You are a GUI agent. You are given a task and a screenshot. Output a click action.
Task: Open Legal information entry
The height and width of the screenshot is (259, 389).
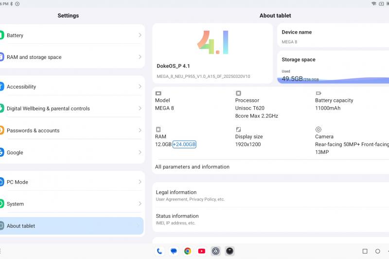271,195
